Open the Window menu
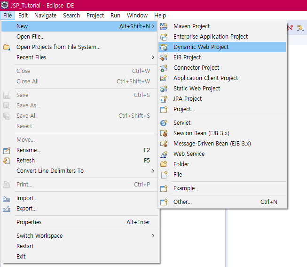307x267 pixels. pos(137,15)
